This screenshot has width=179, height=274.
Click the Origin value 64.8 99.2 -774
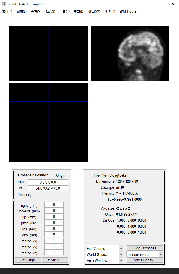pos(127,214)
